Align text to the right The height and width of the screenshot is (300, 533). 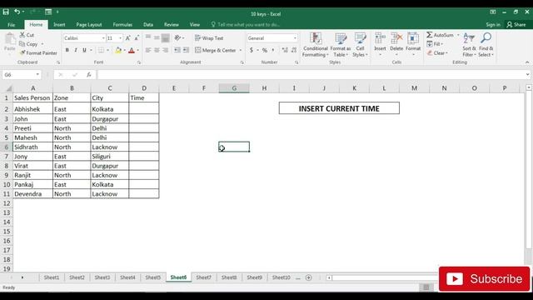[165, 50]
